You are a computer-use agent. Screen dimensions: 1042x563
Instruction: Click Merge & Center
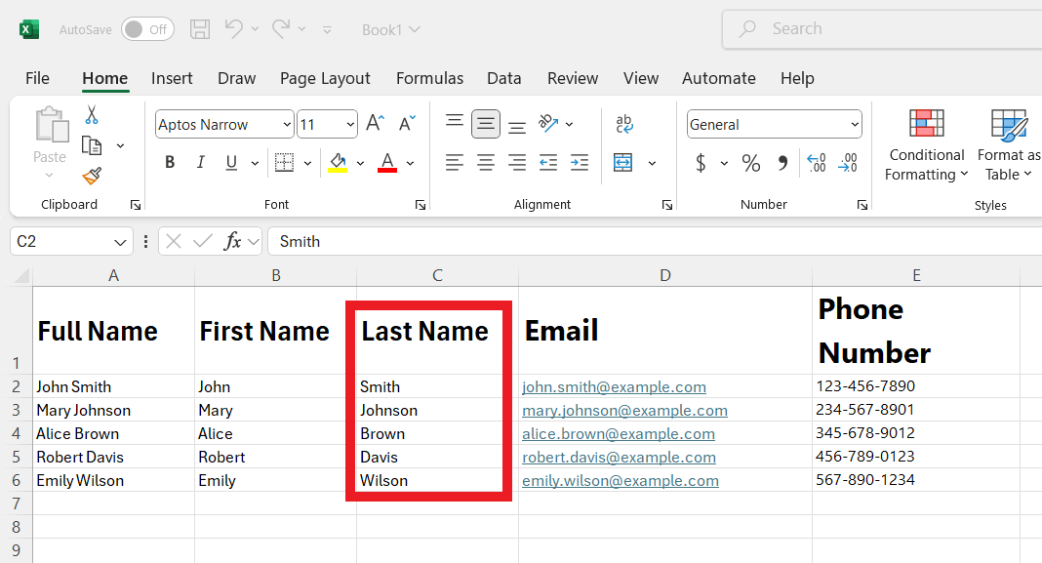[623, 163]
